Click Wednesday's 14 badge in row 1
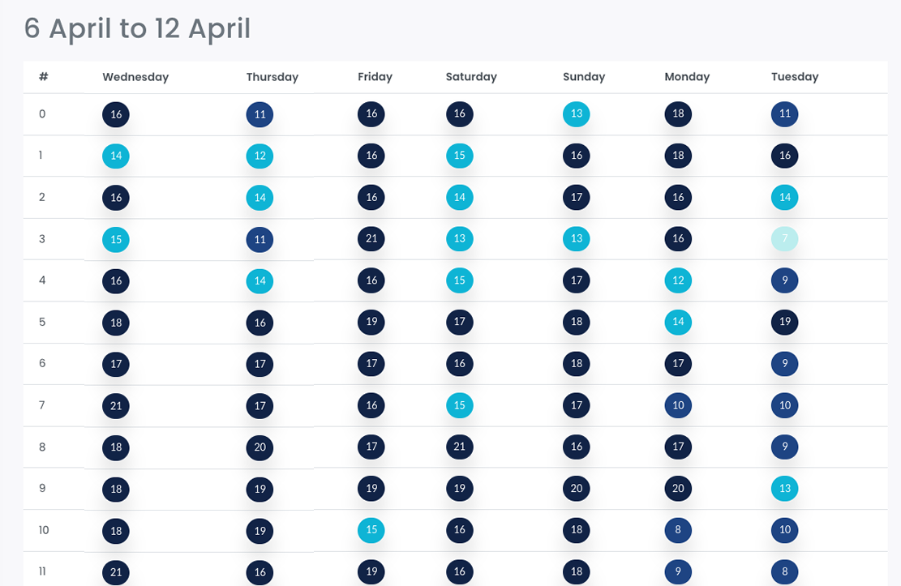Image resolution: width=901 pixels, height=586 pixels. coord(116,156)
